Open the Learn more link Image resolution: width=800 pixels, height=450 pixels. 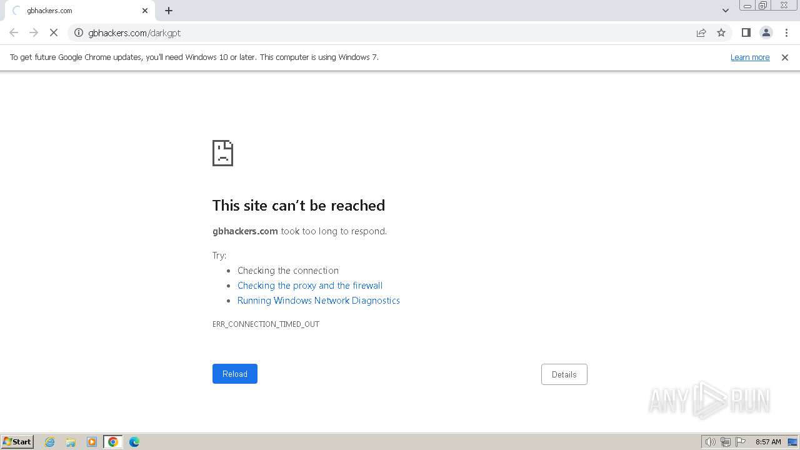750,57
